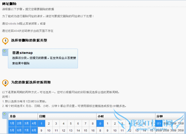Choose day 6 in the 日期 column
Viewport: 186px width, 134px height.
pos(78,124)
